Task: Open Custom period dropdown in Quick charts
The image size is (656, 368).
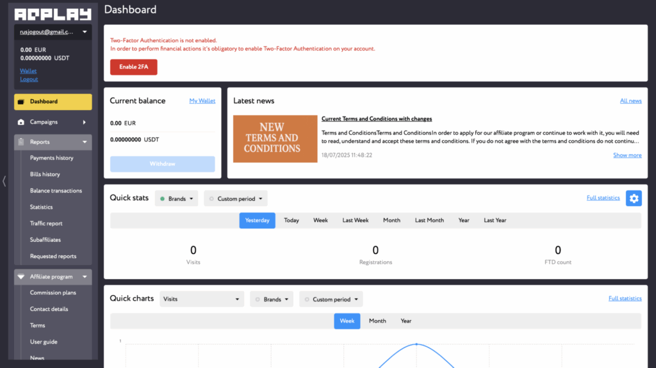Action: 331,299
